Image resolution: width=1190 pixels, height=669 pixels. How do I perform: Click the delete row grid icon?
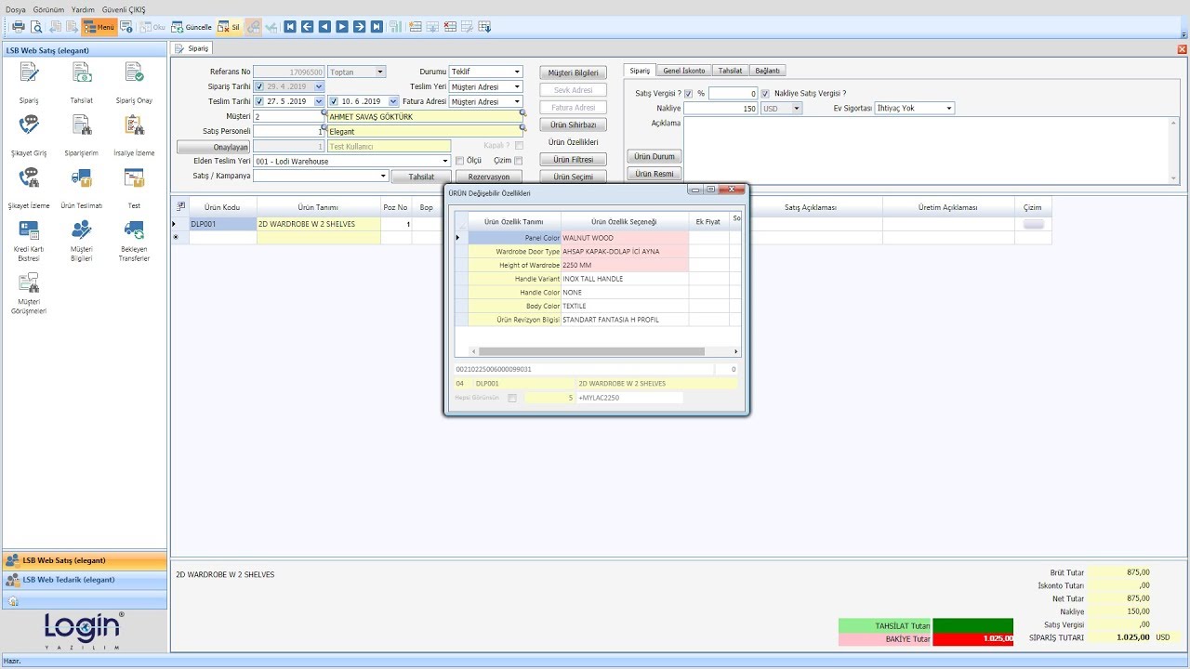[x=450, y=27]
